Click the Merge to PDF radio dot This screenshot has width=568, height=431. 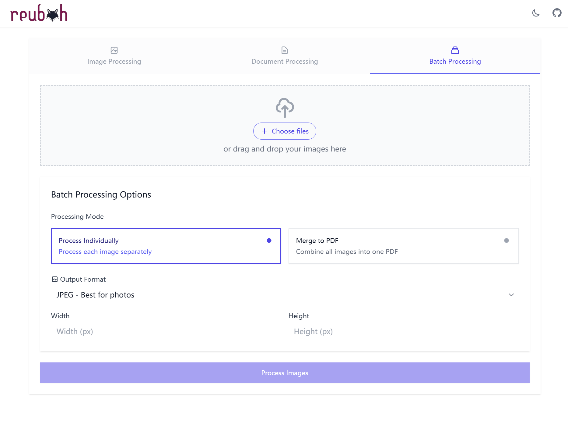point(506,240)
